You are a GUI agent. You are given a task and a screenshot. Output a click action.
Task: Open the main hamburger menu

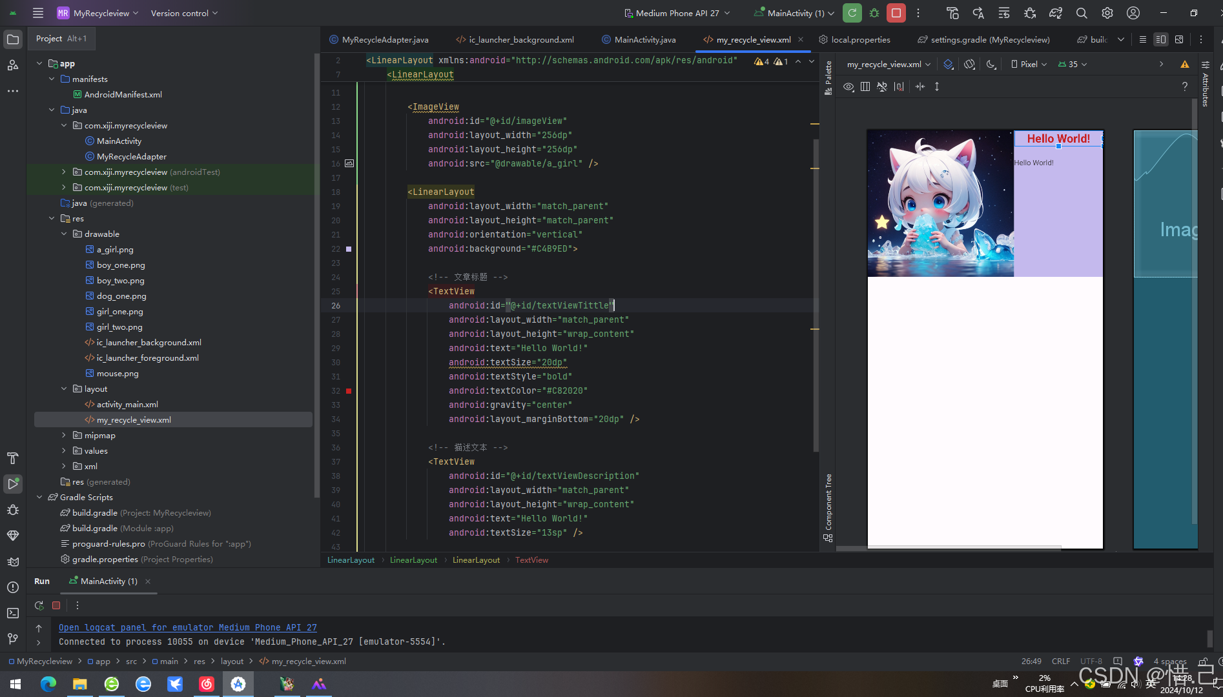pos(38,13)
